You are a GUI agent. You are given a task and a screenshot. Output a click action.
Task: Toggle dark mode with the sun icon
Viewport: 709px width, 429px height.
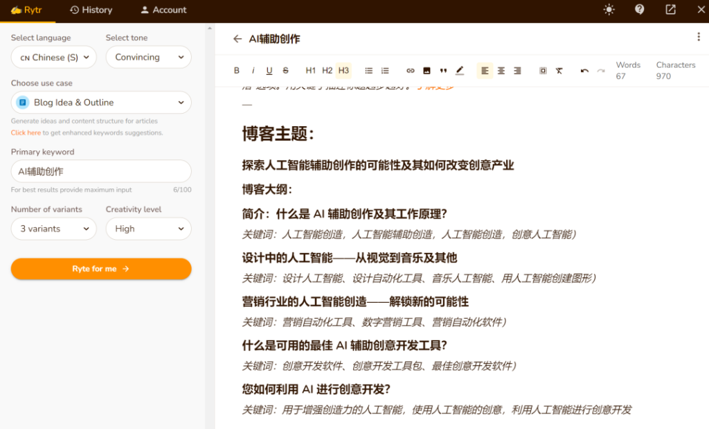[608, 10]
